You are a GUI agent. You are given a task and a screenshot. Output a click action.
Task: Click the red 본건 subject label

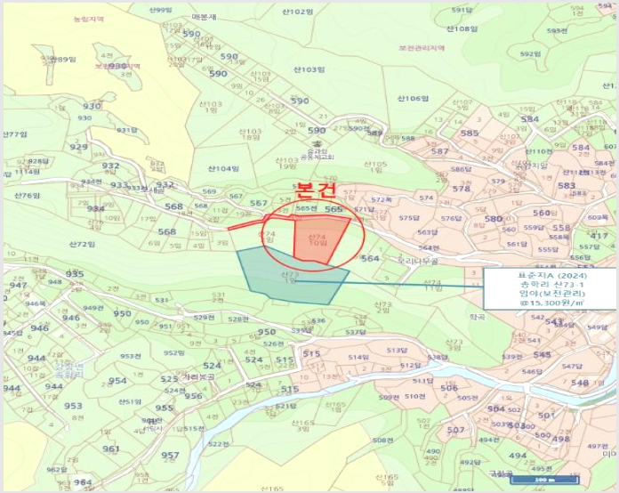316,190
